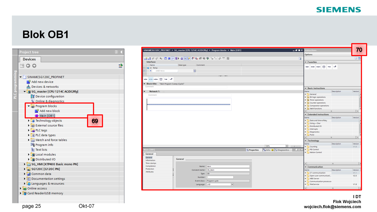Insert empty box from editor toolbar
The height and width of the screenshot is (212, 377).
(x=161, y=79)
